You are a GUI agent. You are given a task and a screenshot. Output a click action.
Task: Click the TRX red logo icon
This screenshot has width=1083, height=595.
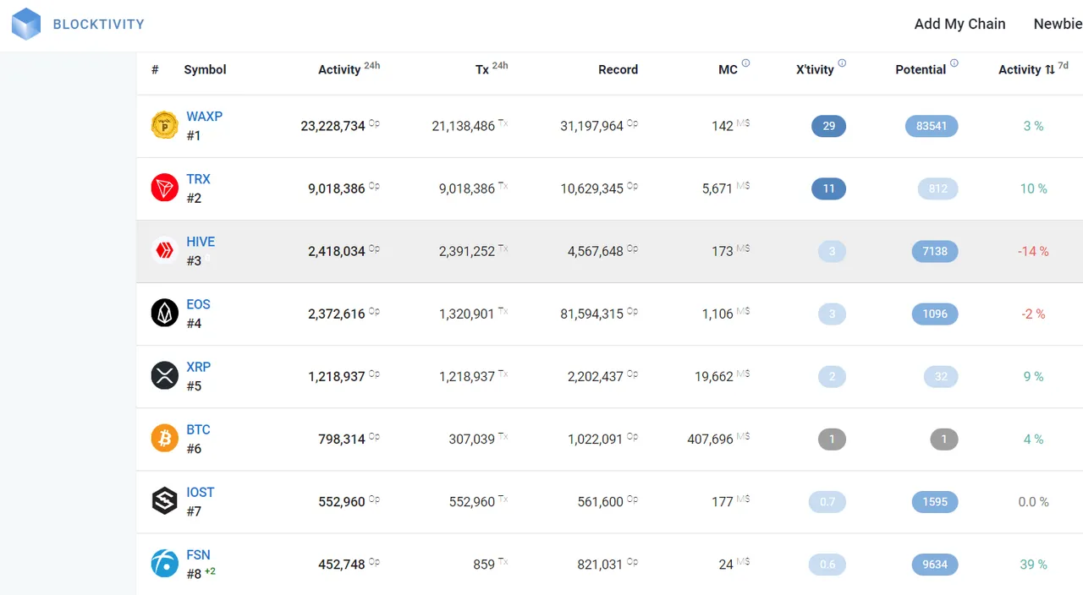pyautogui.click(x=165, y=188)
